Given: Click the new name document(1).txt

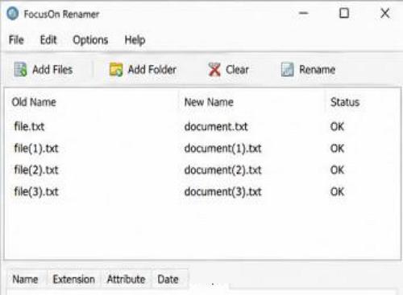Looking at the screenshot, I should pos(222,149).
